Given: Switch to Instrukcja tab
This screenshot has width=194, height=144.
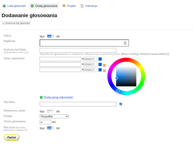Looking at the screenshot, I should click(x=91, y=6).
